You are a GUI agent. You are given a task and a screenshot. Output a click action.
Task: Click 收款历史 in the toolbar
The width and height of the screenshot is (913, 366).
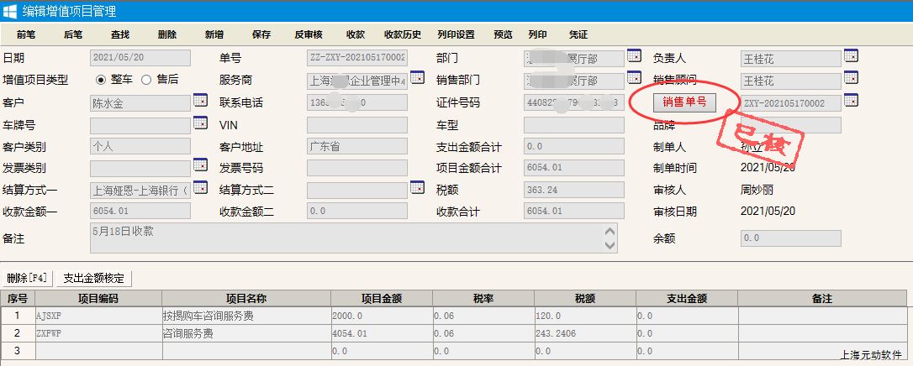[403, 34]
